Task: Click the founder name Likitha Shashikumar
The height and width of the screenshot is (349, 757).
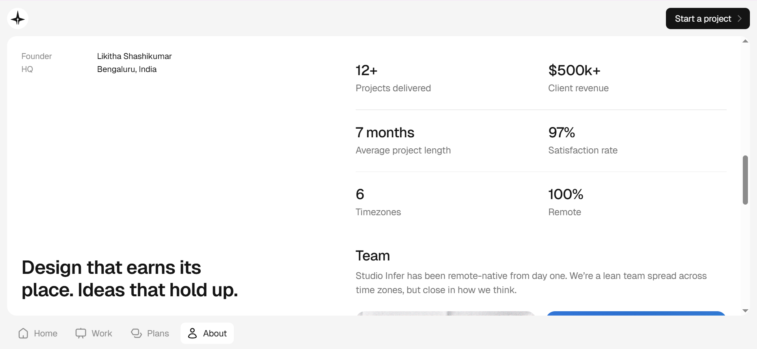Action: coord(134,56)
